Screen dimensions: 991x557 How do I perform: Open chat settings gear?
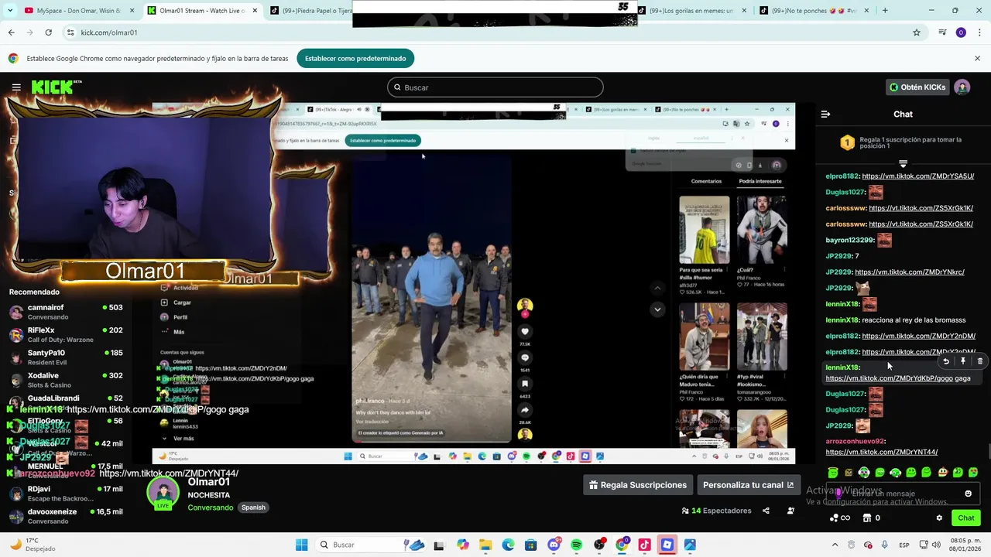[x=939, y=518]
